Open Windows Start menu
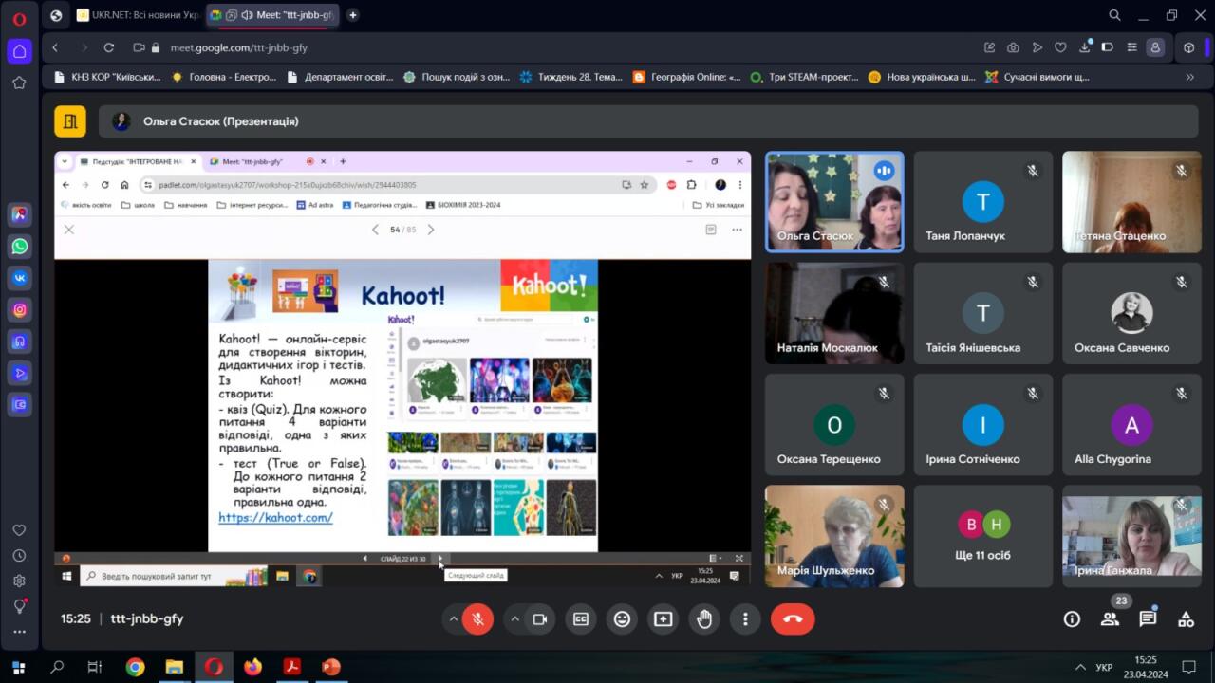The height and width of the screenshot is (683, 1215). 18,667
